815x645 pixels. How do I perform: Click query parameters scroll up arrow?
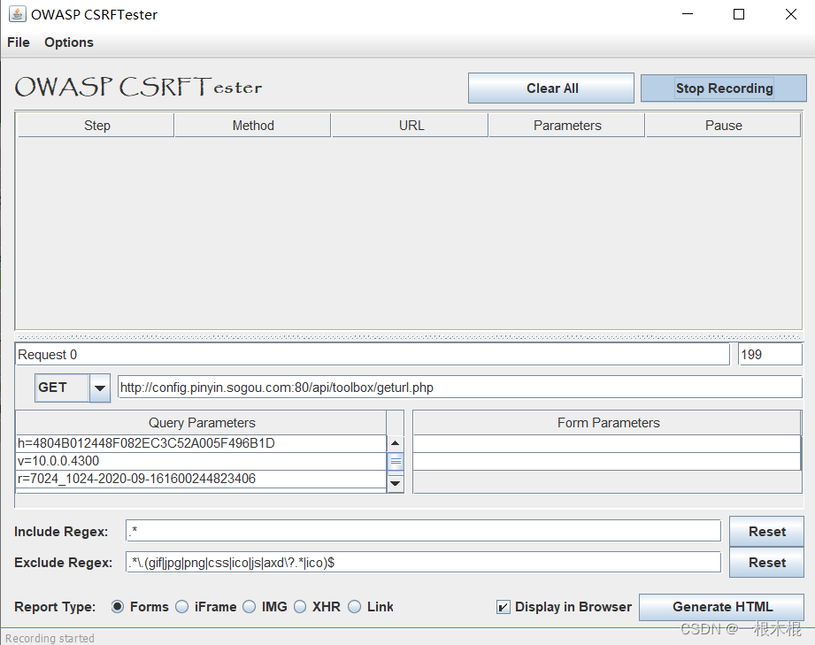pyautogui.click(x=395, y=443)
